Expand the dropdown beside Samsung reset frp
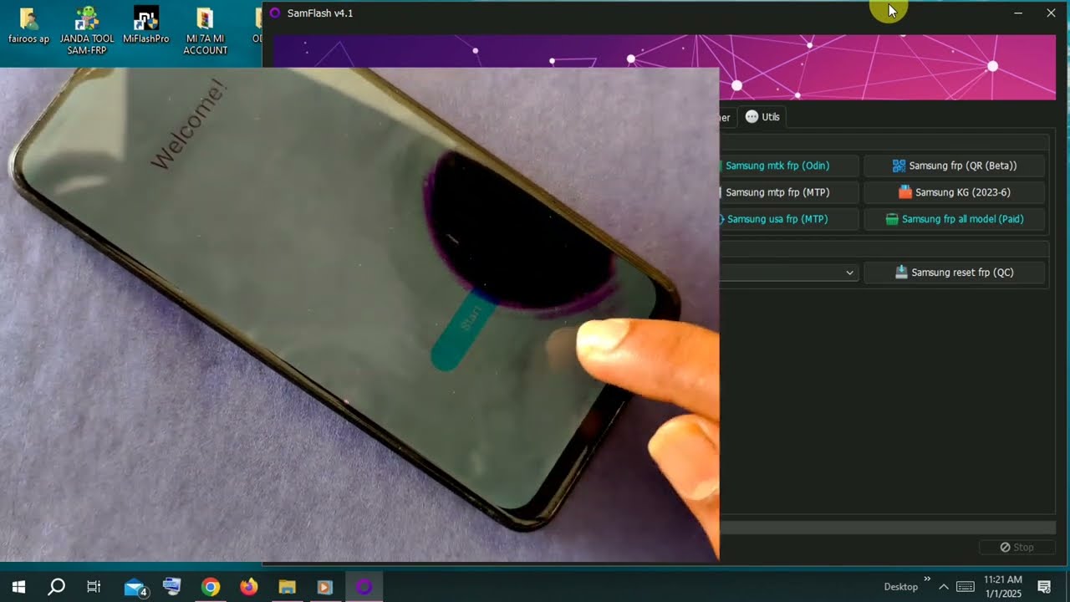Image resolution: width=1070 pixels, height=602 pixels. (849, 273)
